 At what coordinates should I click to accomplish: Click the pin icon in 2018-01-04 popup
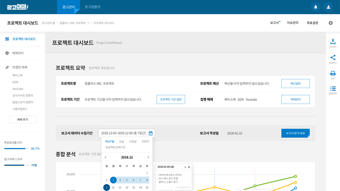185,167
